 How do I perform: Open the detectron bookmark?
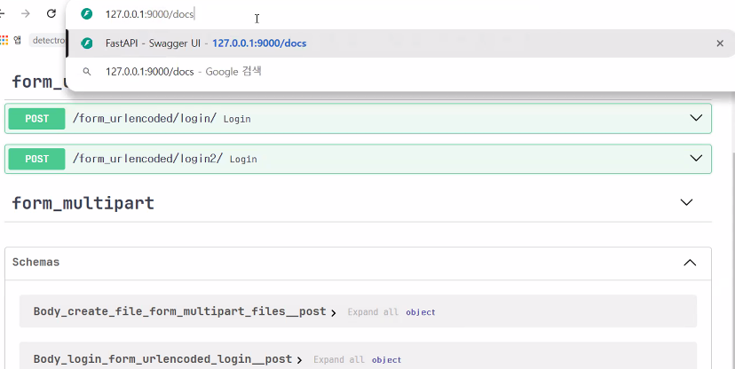coord(49,40)
